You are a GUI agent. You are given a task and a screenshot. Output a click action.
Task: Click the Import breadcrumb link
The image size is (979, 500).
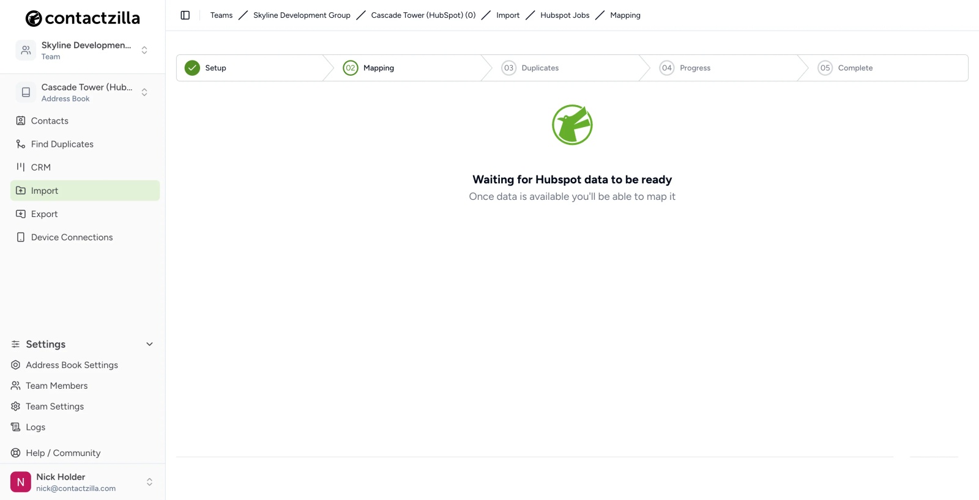tap(508, 15)
